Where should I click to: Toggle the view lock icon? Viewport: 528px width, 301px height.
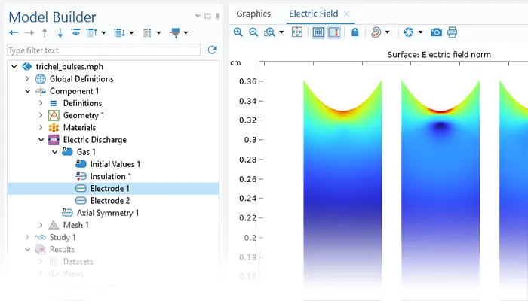pos(355,32)
